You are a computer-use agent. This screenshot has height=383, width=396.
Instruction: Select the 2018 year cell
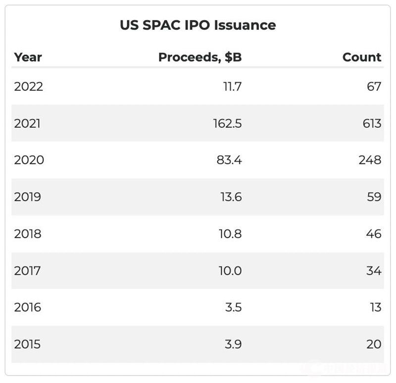28,234
